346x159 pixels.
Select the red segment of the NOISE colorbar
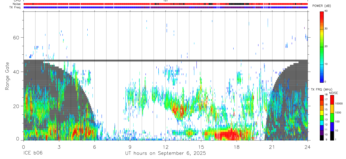[332, 100]
